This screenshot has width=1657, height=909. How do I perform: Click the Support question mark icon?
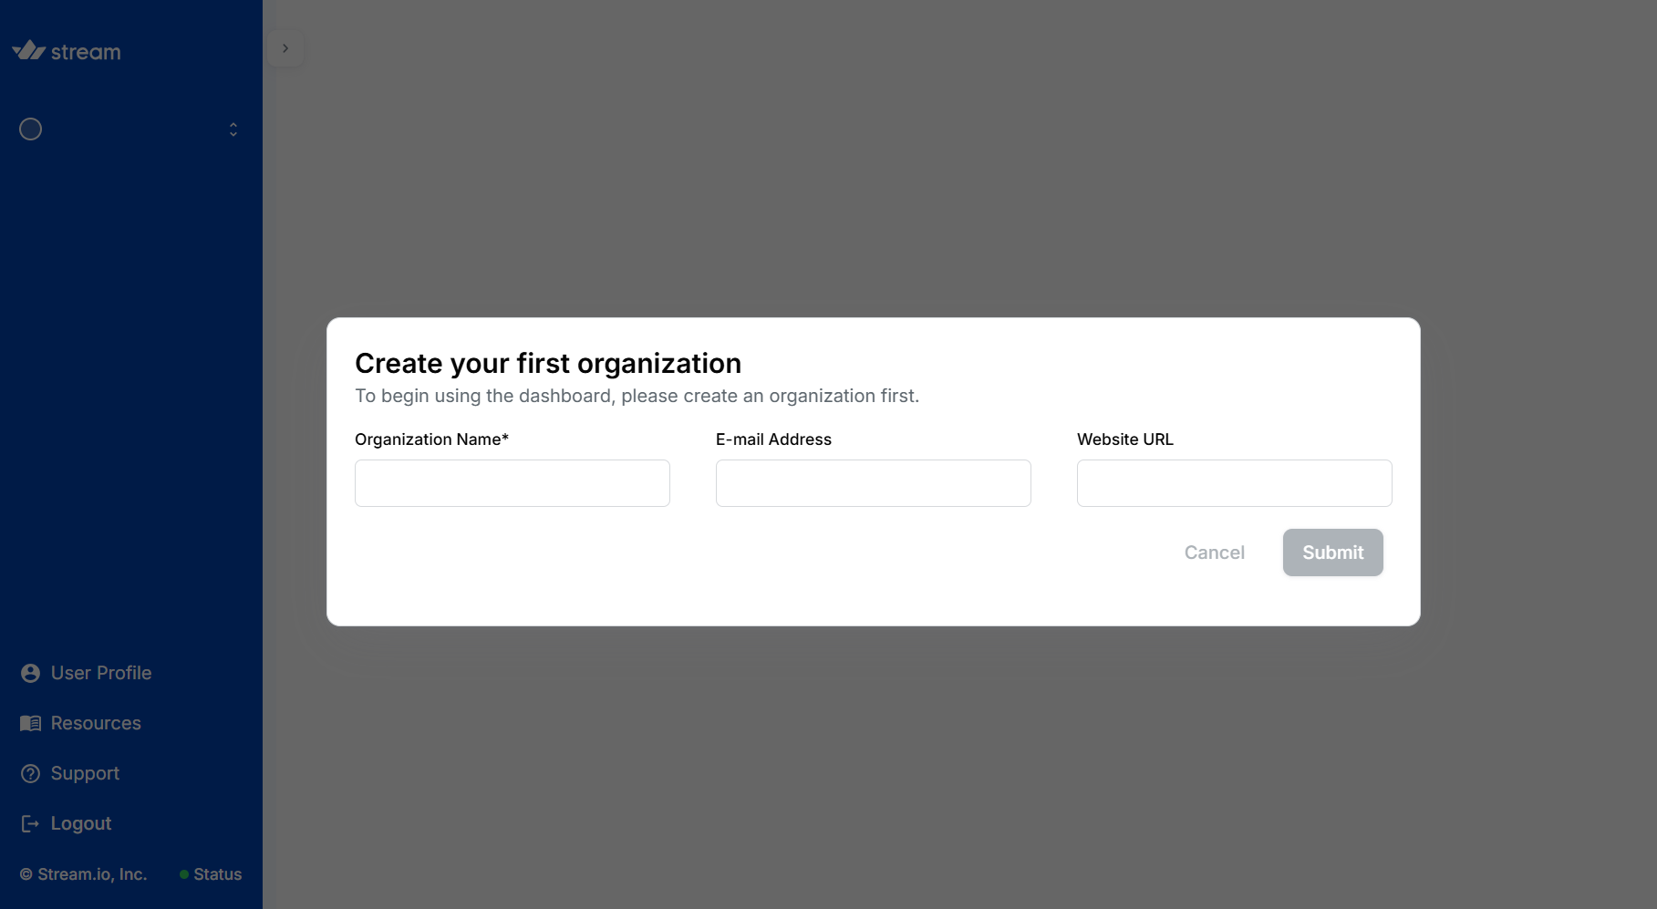pyautogui.click(x=30, y=773)
